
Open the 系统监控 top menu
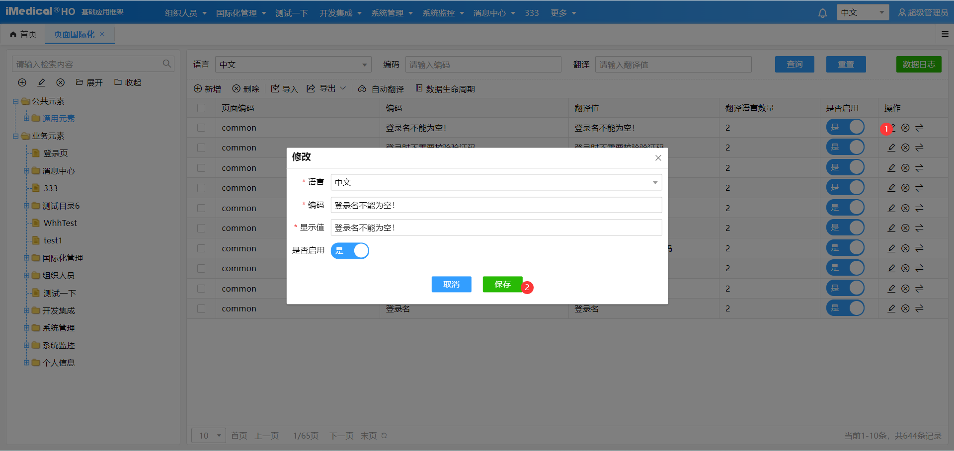click(443, 13)
